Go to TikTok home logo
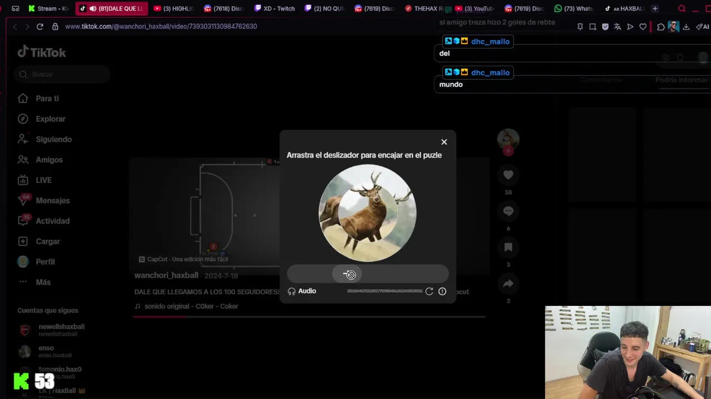Screen dimensions: 711x399 (42, 52)
